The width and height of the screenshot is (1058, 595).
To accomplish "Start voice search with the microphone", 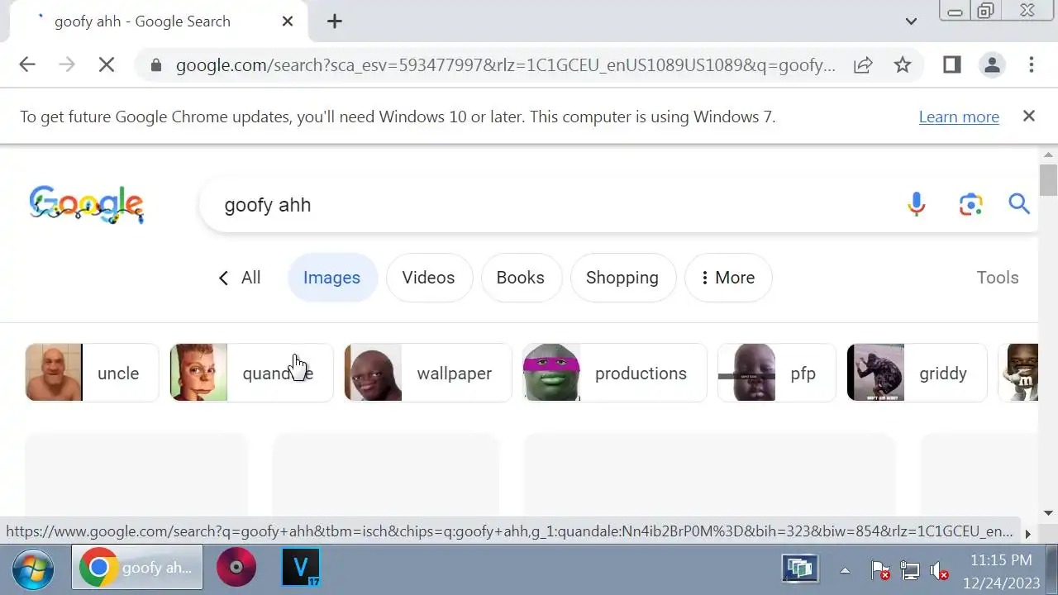I will click(917, 204).
